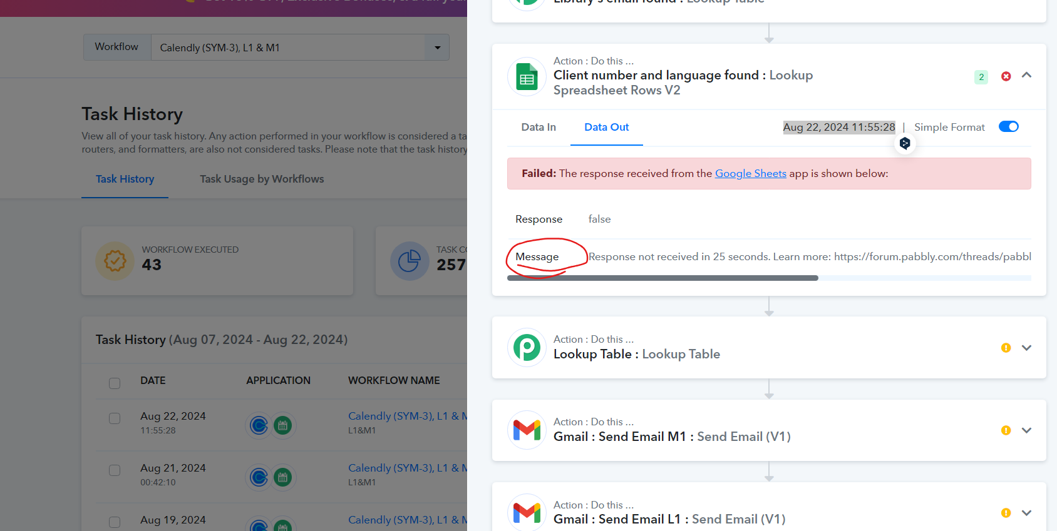This screenshot has height=531, width=1057.
Task: Check the select-all checkbox in the table header
Action: 115,383
